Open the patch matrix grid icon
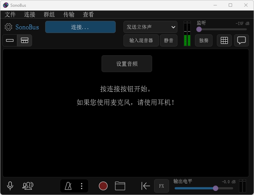This screenshot has width=254, height=195. pos(224,40)
